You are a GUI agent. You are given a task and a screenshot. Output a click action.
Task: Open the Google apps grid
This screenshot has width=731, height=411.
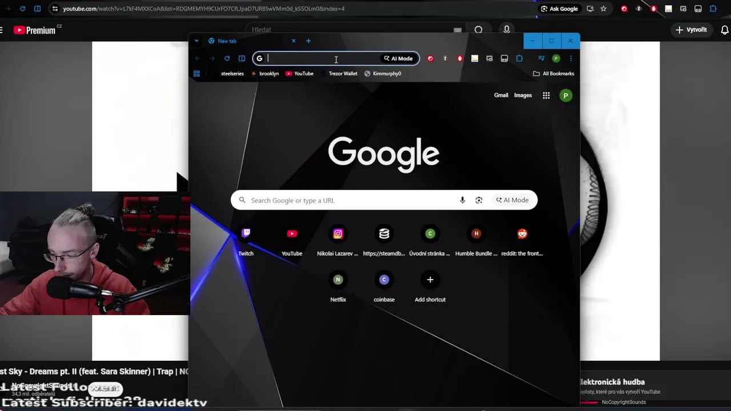click(546, 95)
